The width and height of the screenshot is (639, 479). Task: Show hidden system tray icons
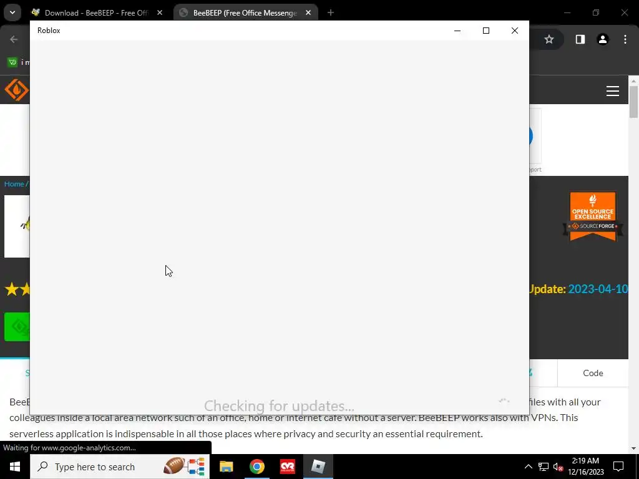point(528,467)
